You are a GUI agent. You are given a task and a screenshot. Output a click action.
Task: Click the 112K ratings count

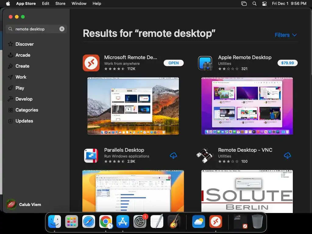[131, 69]
